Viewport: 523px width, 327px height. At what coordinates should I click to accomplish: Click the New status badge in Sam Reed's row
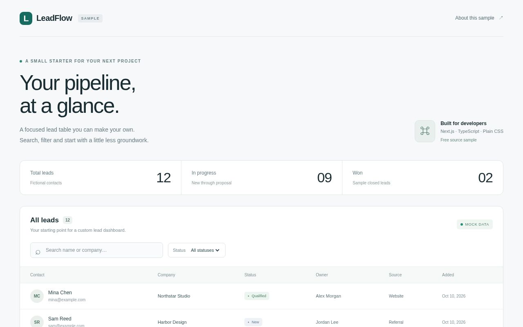click(253, 322)
